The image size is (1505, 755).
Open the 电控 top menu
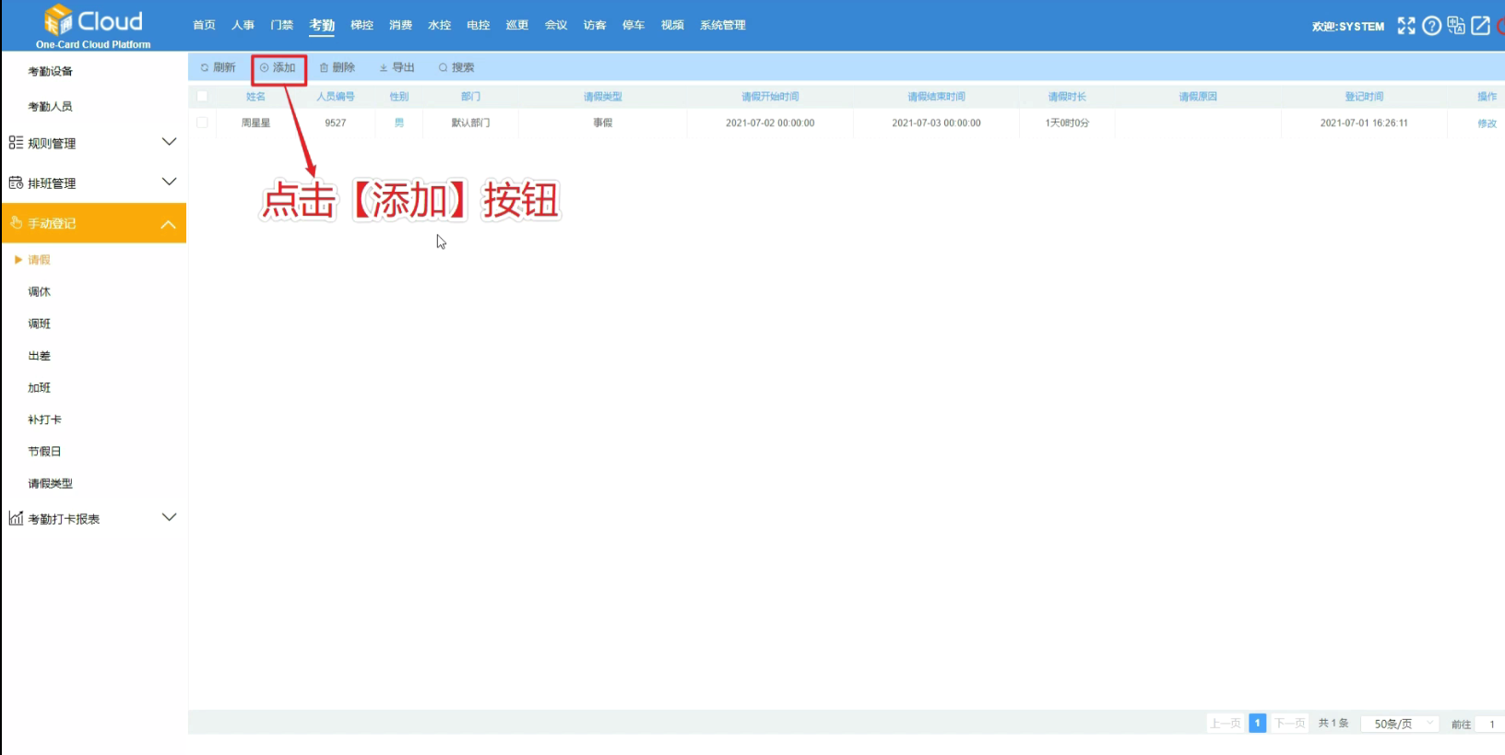coord(479,25)
